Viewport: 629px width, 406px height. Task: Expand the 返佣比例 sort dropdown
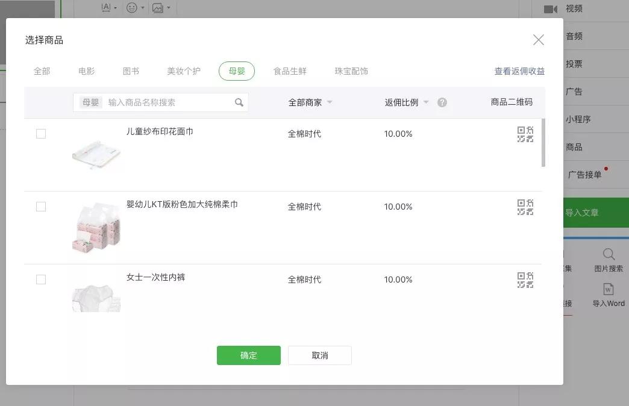point(406,102)
